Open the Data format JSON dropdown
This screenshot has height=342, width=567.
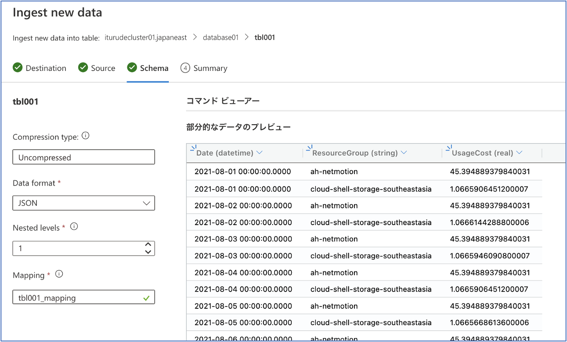click(84, 203)
